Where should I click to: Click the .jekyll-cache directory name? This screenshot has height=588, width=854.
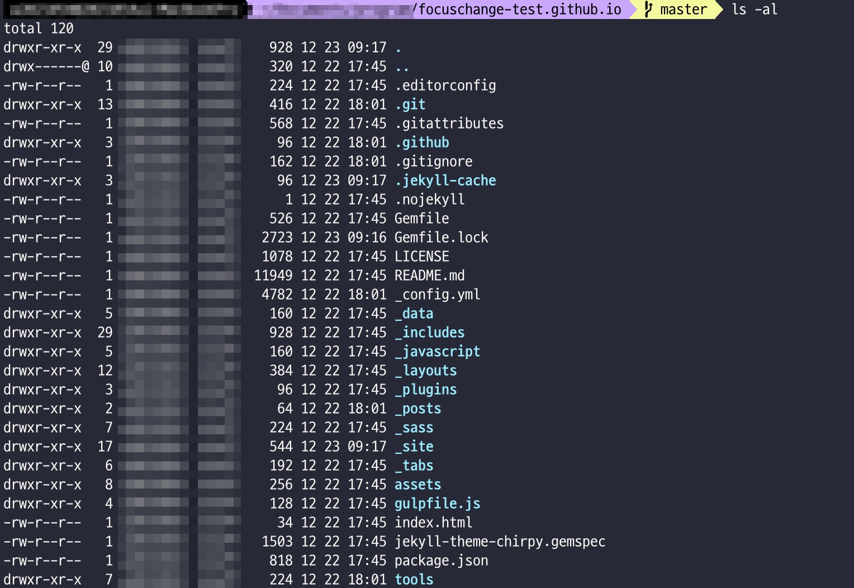point(445,181)
